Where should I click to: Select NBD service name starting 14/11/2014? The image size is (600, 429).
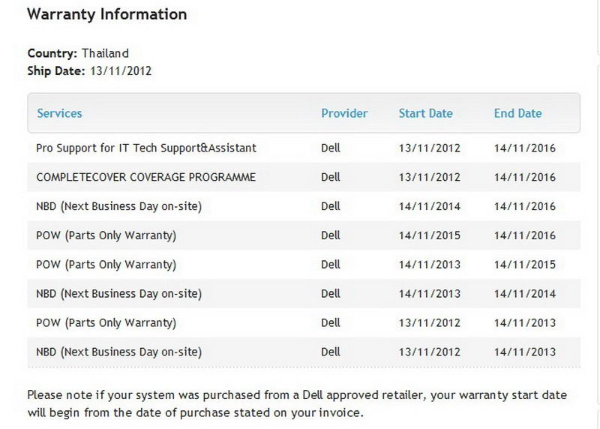[118, 206]
